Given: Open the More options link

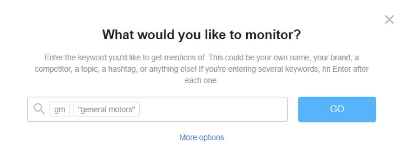Looking at the screenshot, I should 201,137.
